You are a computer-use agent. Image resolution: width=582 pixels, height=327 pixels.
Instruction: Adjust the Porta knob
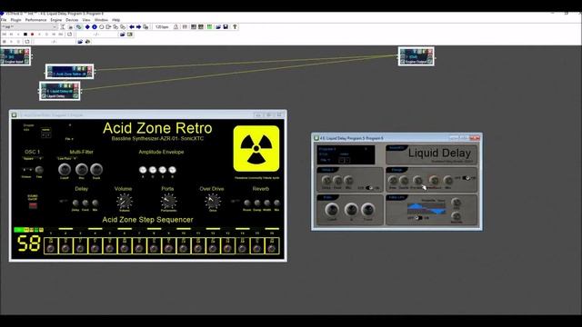168,202
